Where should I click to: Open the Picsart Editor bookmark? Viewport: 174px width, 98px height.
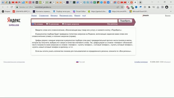click(79, 11)
